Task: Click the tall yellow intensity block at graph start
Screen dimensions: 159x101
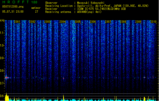Action: coord(7,97)
